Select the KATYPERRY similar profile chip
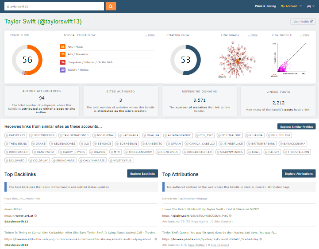The height and width of the screenshot is (249, 319). [x=17, y=135]
